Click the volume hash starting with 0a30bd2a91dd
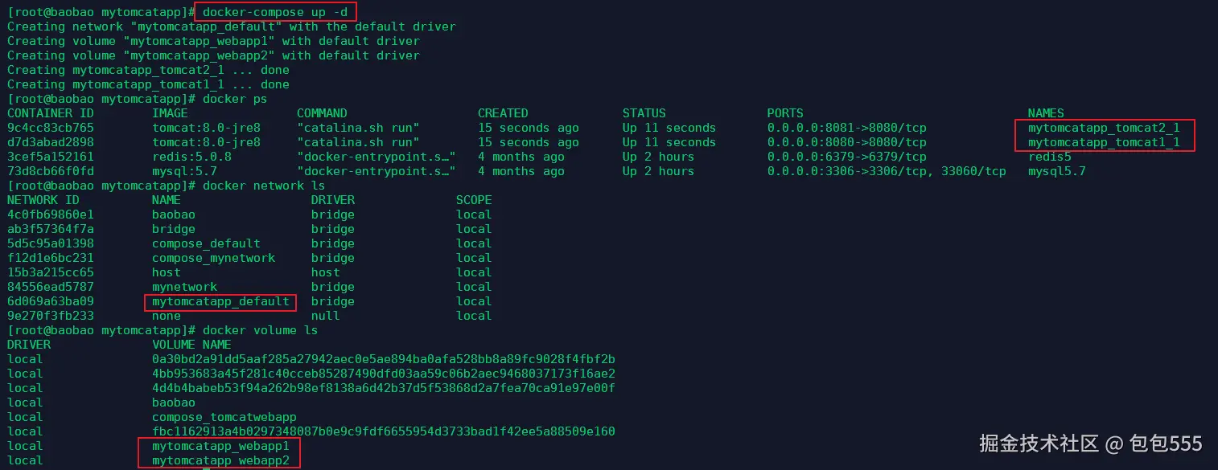 pyautogui.click(x=383, y=359)
